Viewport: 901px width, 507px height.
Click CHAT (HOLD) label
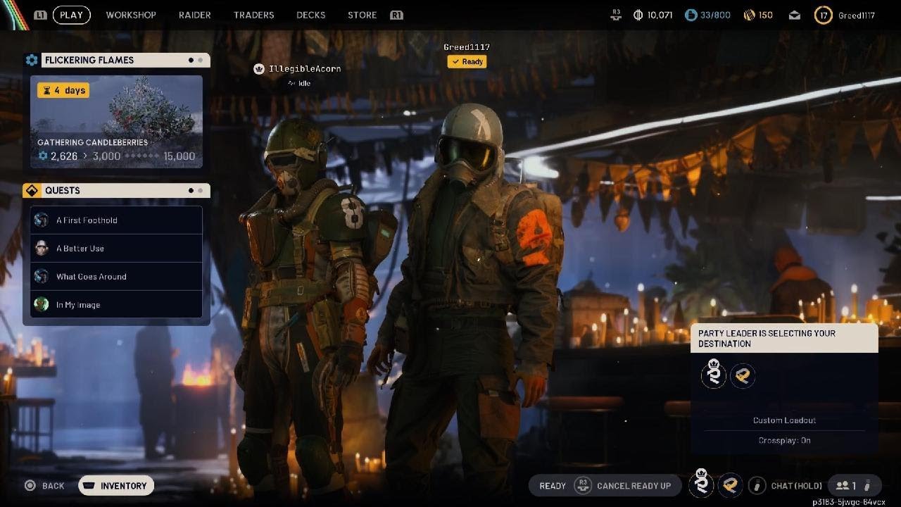point(796,486)
